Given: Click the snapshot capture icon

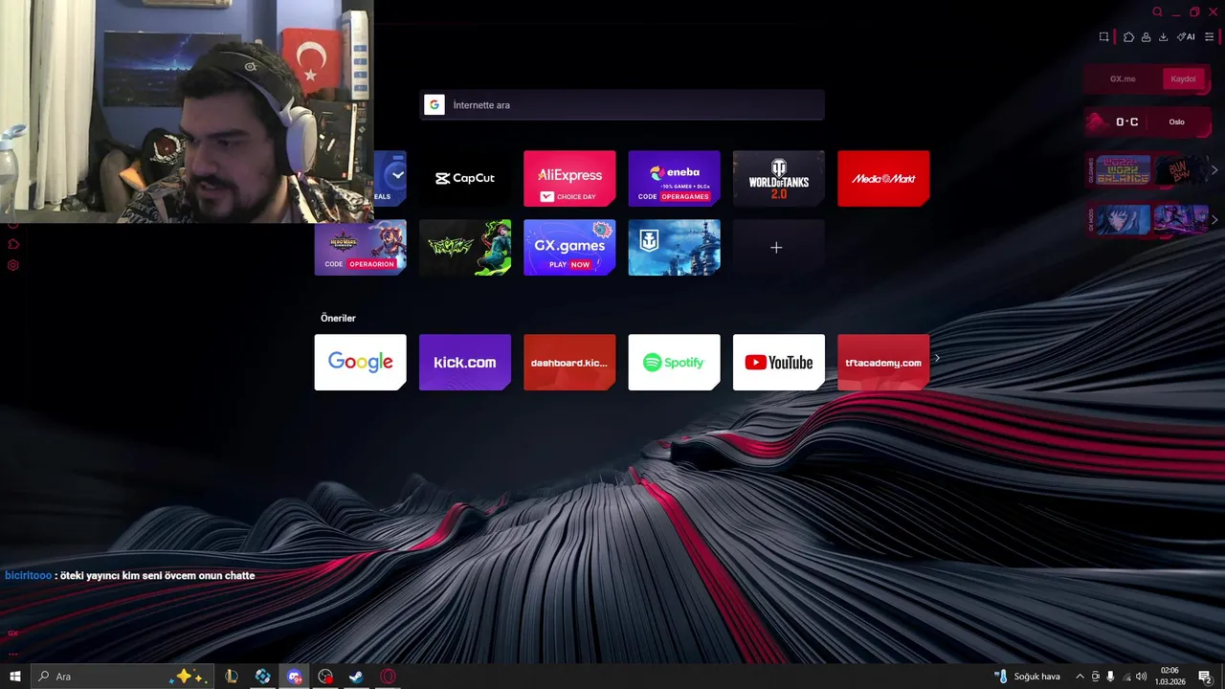Looking at the screenshot, I should [x=1103, y=37].
